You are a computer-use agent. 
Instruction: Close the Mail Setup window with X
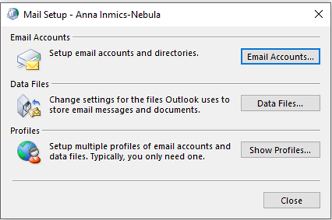[318, 14]
